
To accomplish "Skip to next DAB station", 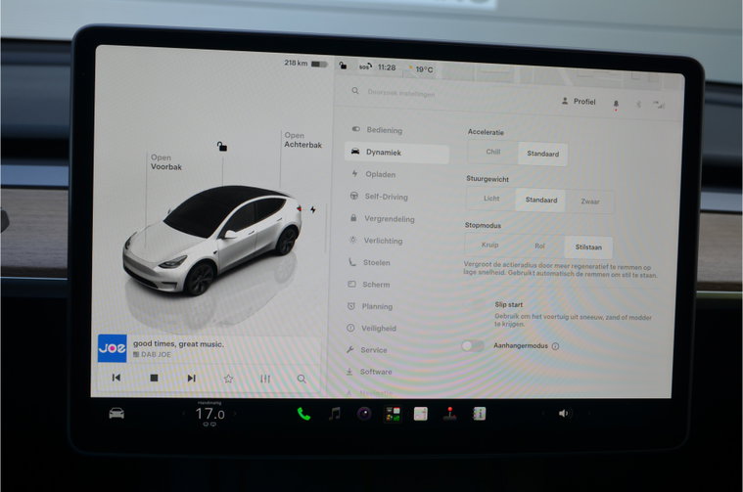I will (191, 378).
